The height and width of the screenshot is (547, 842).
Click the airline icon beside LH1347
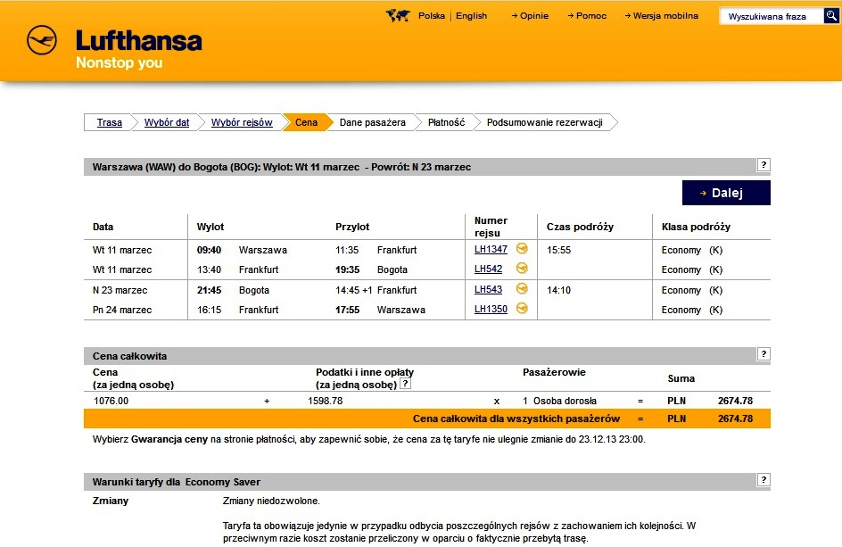[522, 248]
